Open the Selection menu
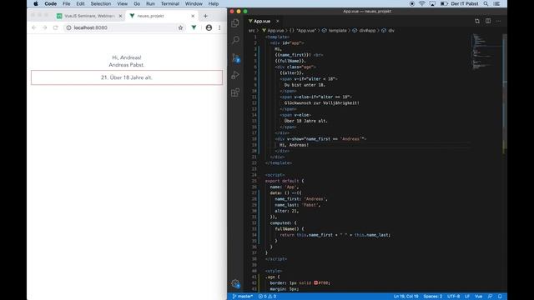This screenshot has width=534, height=300. [101, 3]
